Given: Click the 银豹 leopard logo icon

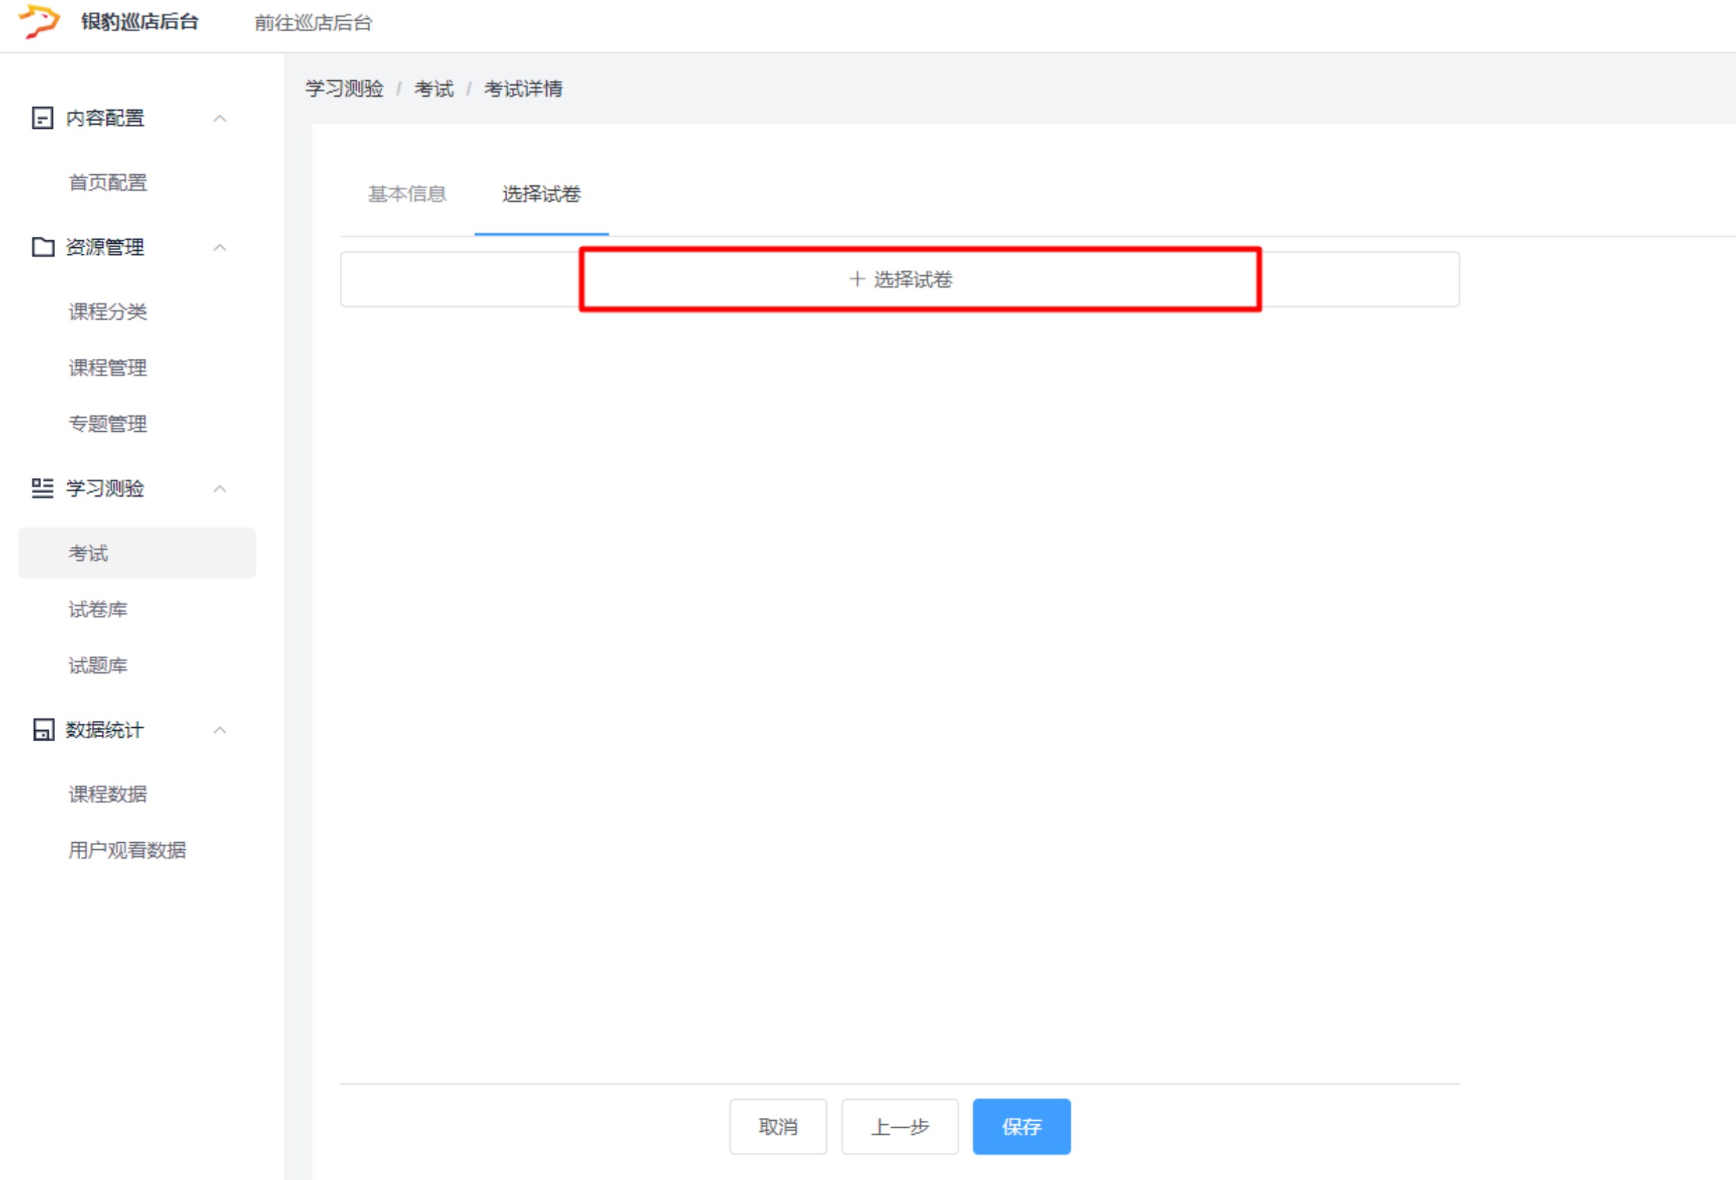Looking at the screenshot, I should coord(39,20).
